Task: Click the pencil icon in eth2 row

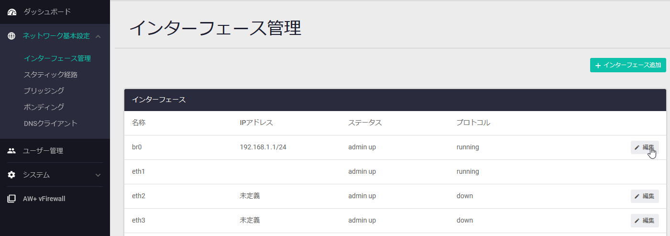Action: pos(637,196)
